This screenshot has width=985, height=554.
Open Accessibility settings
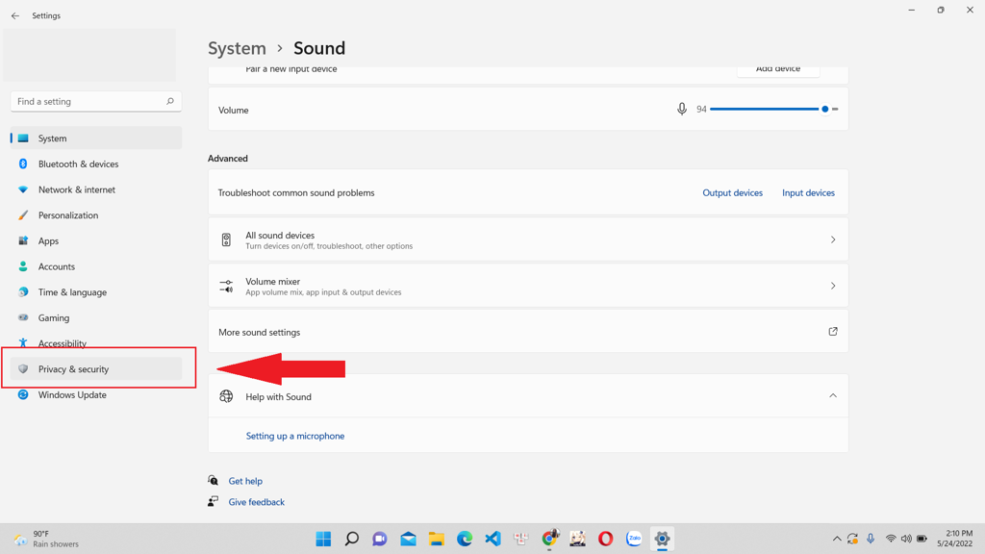[x=96, y=343]
